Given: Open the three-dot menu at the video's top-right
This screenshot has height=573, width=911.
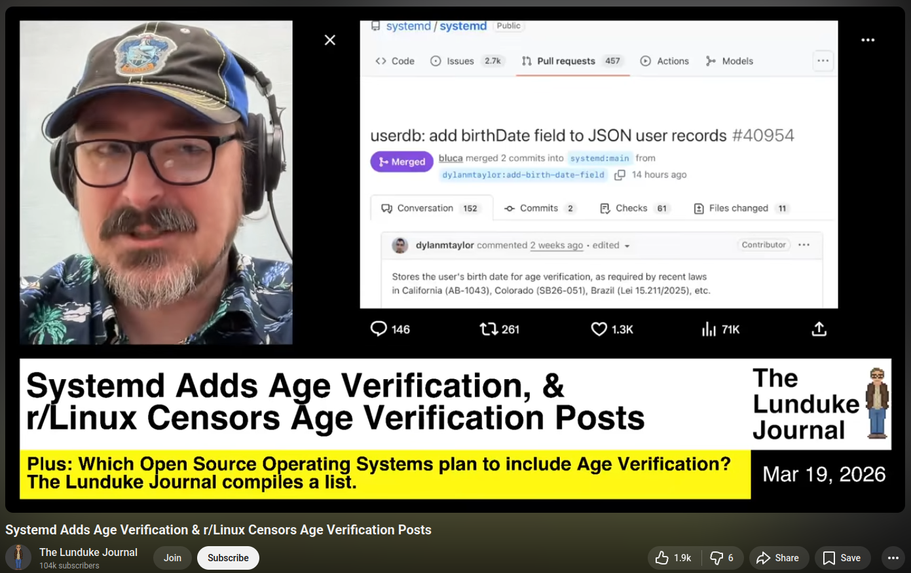Looking at the screenshot, I should tap(868, 40).
